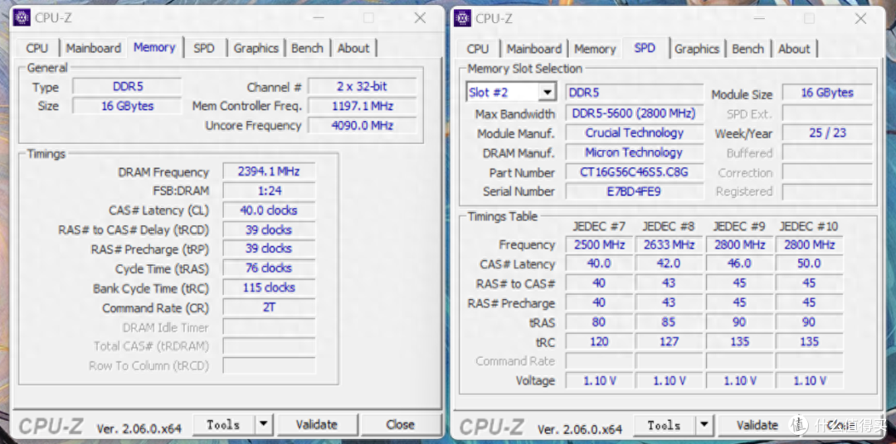
Task: Select the SPD tab in right window
Action: coord(645,48)
